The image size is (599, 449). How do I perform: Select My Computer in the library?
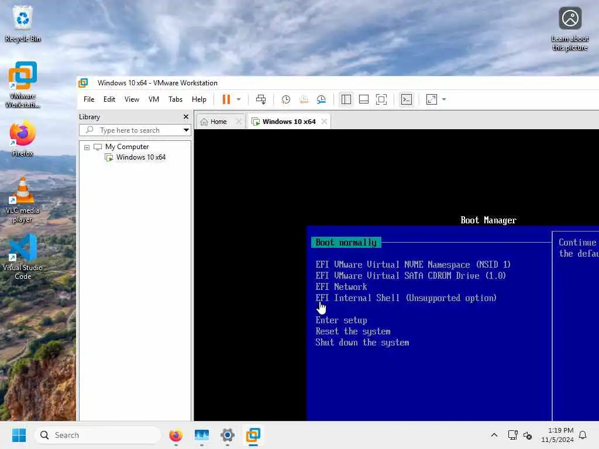click(x=127, y=147)
